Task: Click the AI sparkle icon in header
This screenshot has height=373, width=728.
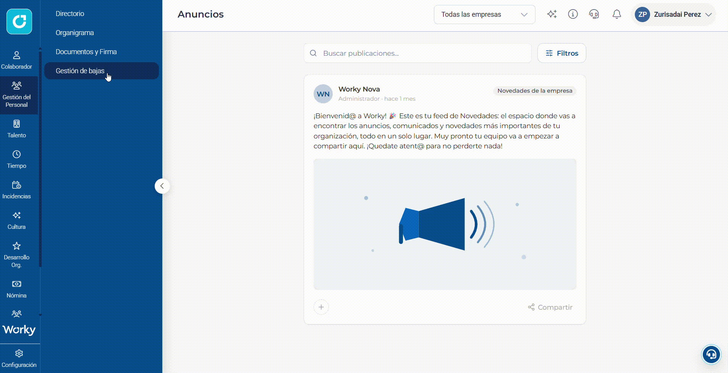Action: tap(552, 14)
